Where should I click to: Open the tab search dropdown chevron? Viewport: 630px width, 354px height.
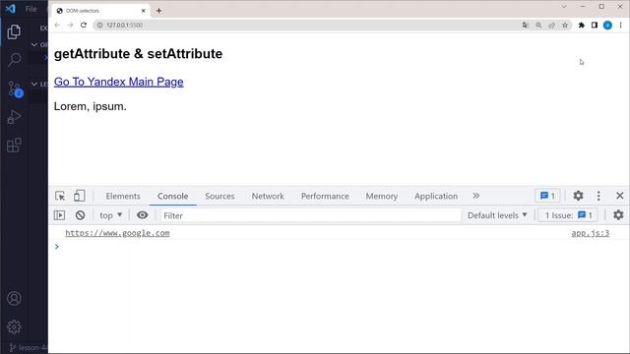pos(564,7)
